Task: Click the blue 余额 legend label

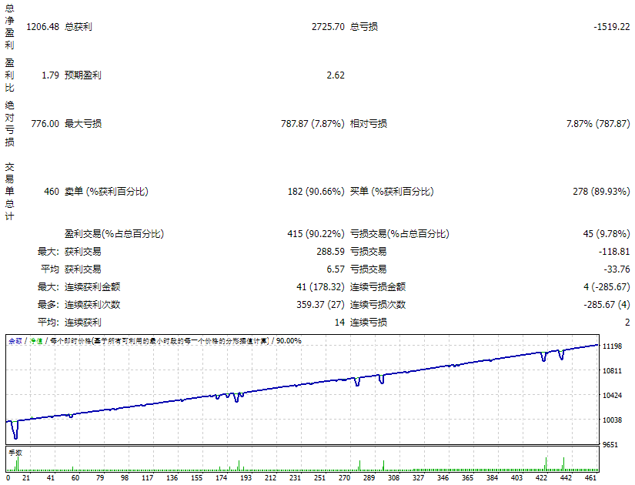Action: pos(15,340)
